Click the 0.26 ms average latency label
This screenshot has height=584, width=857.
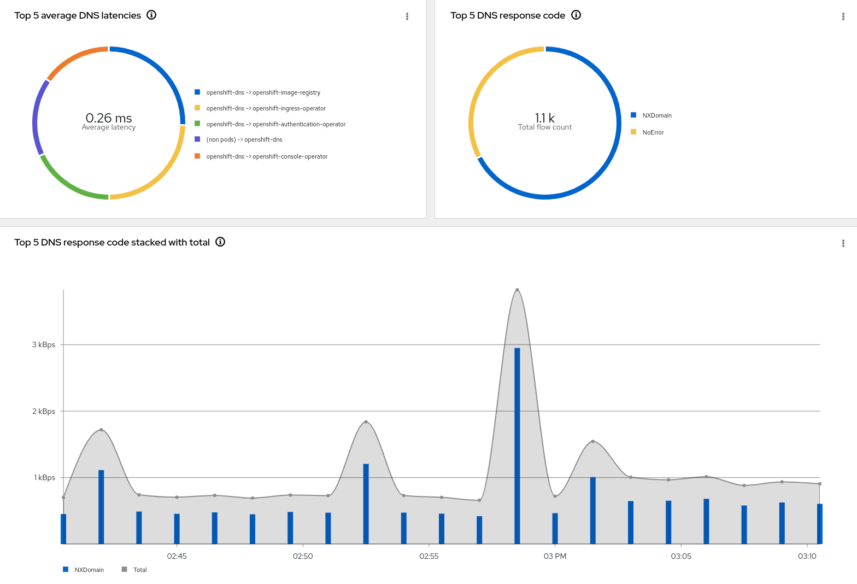tap(109, 118)
